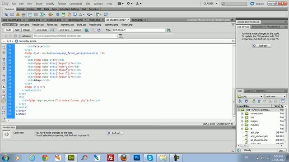Open Photoshop from the taskbar
This screenshot has height=162, width=289.
pos(137,158)
